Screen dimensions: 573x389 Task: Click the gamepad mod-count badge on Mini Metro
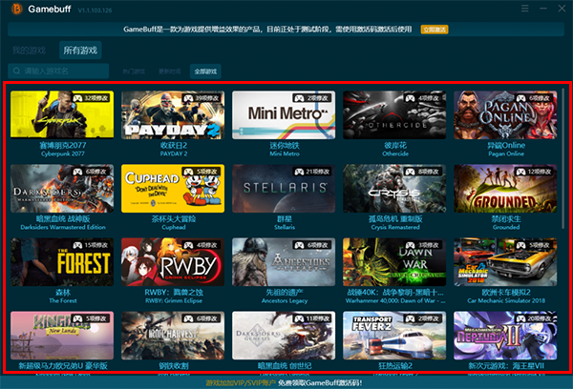(x=312, y=98)
